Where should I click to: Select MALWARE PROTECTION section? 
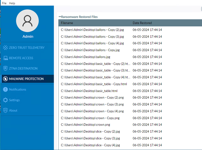(x=27, y=79)
